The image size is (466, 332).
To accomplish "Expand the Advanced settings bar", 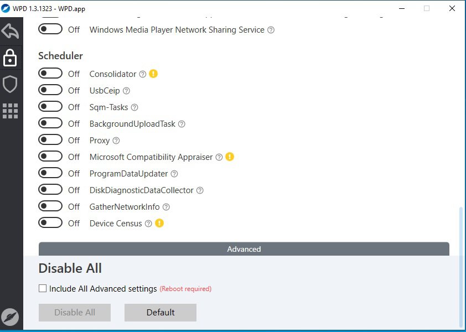I will pos(244,249).
